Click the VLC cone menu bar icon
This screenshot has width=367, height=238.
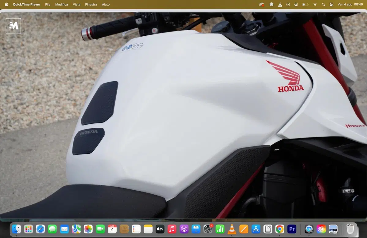click(280, 5)
